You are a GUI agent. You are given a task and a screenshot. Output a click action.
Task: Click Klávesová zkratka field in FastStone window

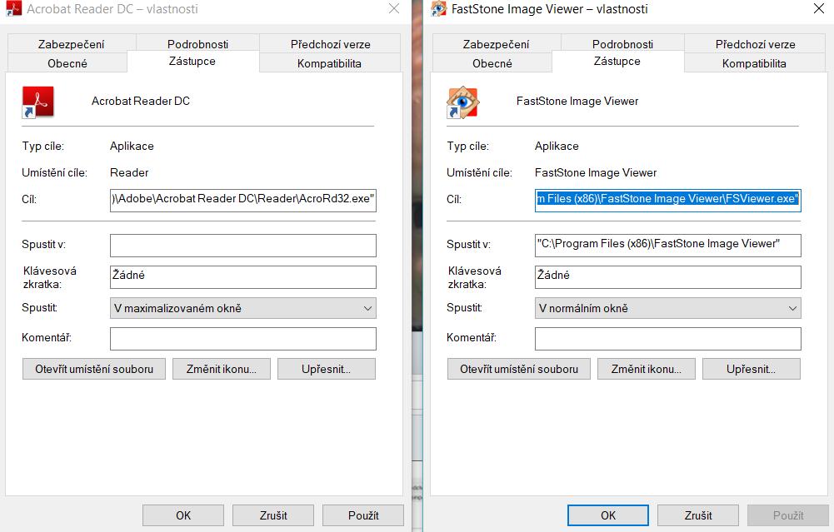(x=668, y=277)
